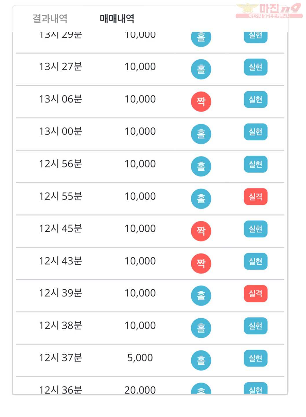Click the red 실격 label at 12시 55분
Viewport: 306px width, 417px height.
click(255, 197)
